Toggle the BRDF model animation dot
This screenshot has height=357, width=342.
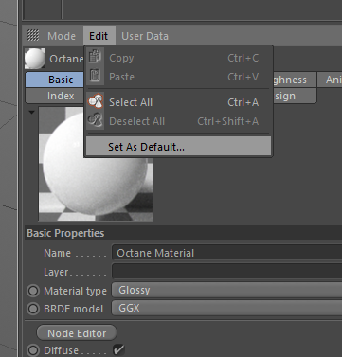pos(33,309)
